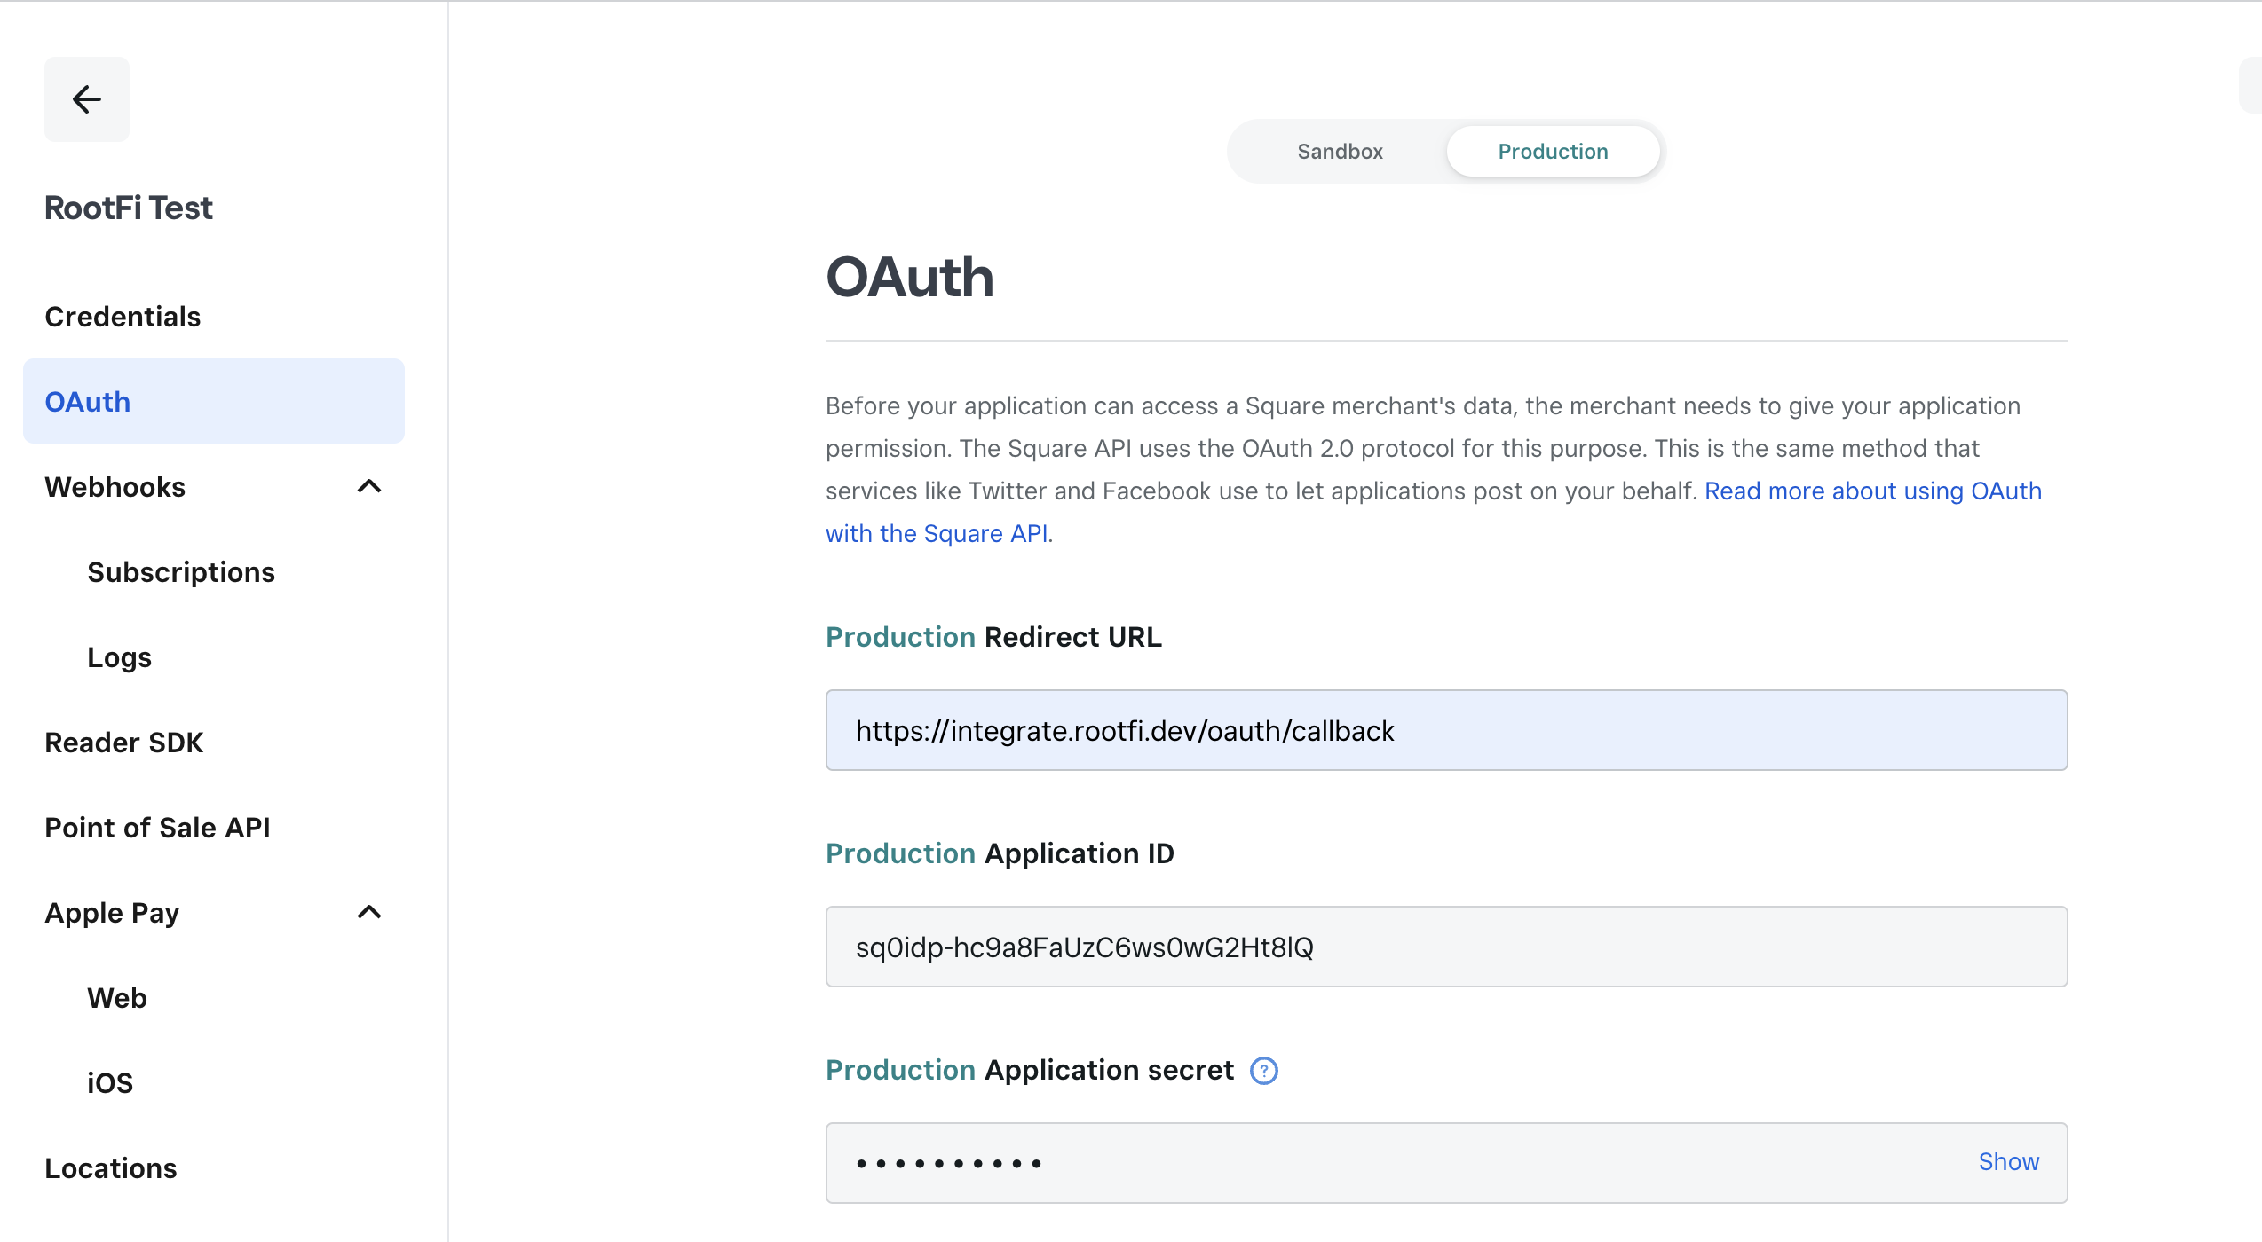The image size is (2262, 1242).
Task: Go to Reader SDK settings
Action: pos(124,743)
